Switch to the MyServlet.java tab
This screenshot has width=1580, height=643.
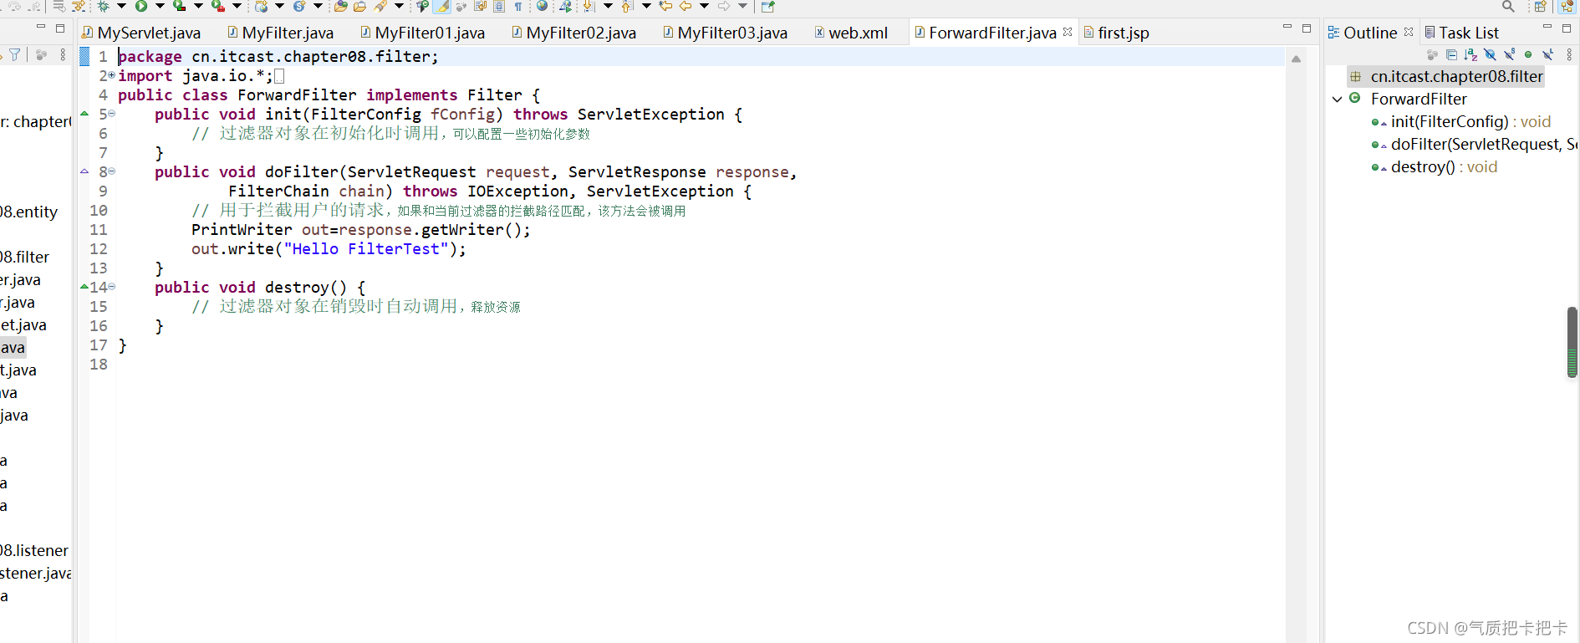(x=141, y=33)
